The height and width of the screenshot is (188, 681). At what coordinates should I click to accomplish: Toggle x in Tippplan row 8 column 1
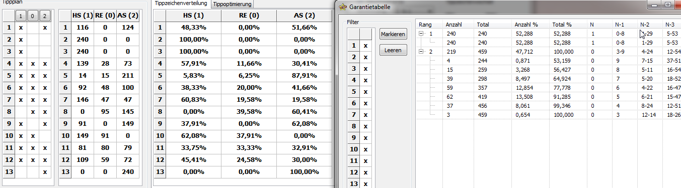[x=21, y=112]
